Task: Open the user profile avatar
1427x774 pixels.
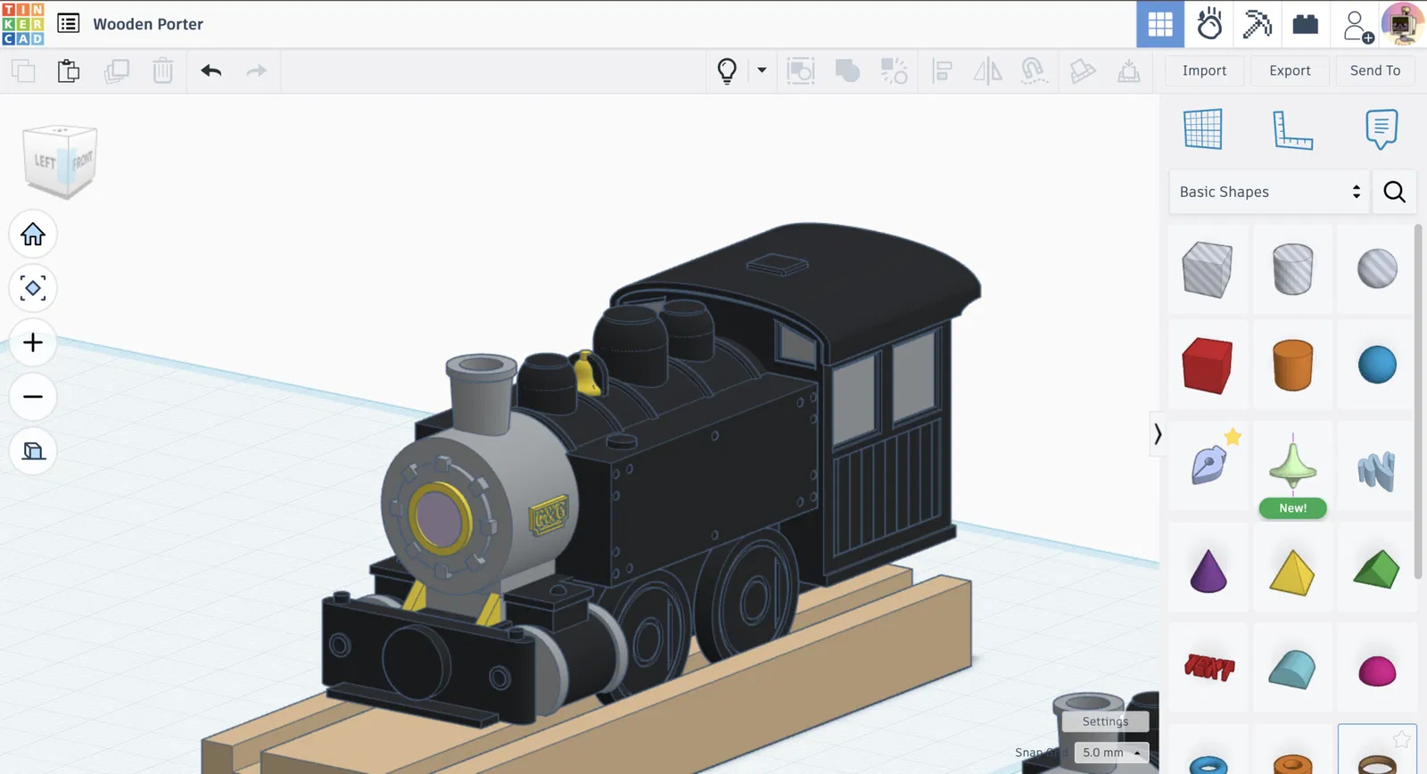Action: click(1402, 24)
